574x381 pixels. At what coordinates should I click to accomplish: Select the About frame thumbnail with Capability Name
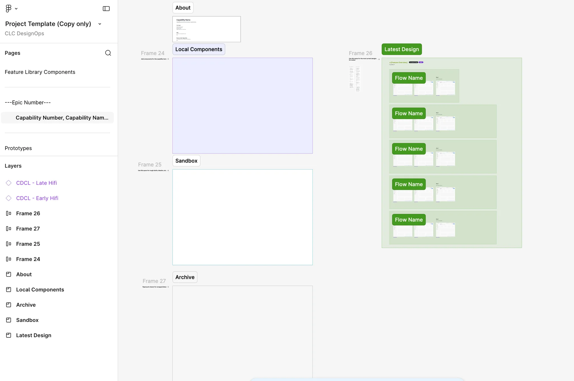(207, 29)
